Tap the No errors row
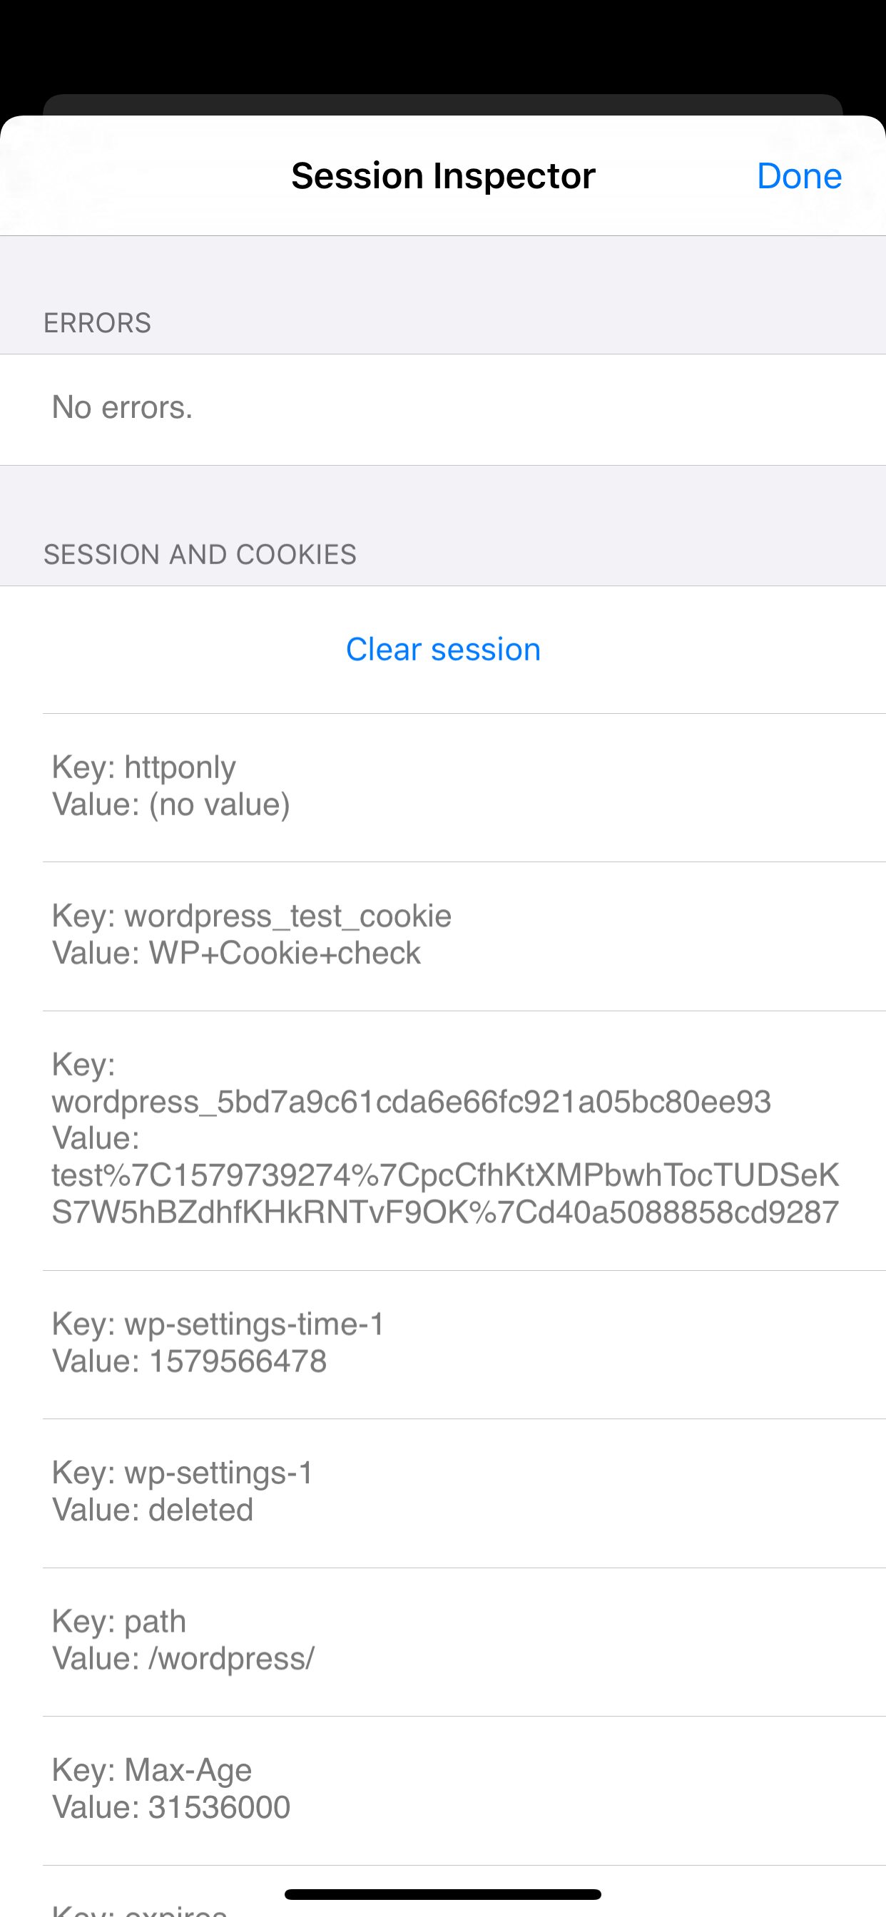Viewport: 886px width, 1917px height. (x=443, y=407)
